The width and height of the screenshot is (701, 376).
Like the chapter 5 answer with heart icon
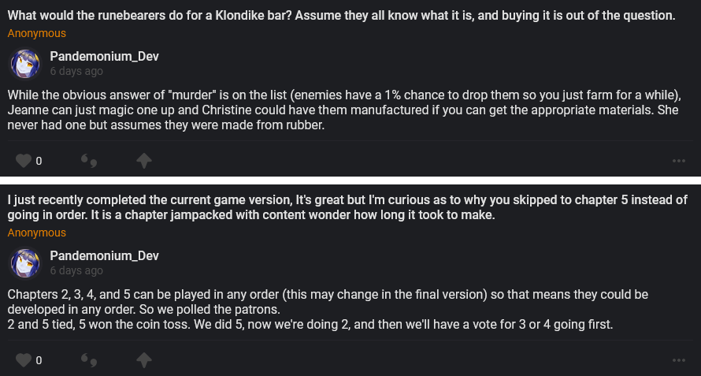24,360
